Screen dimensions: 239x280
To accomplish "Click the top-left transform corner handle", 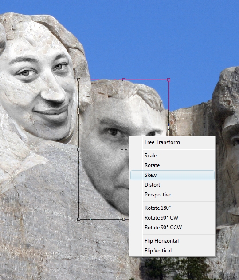I will point(79,80).
